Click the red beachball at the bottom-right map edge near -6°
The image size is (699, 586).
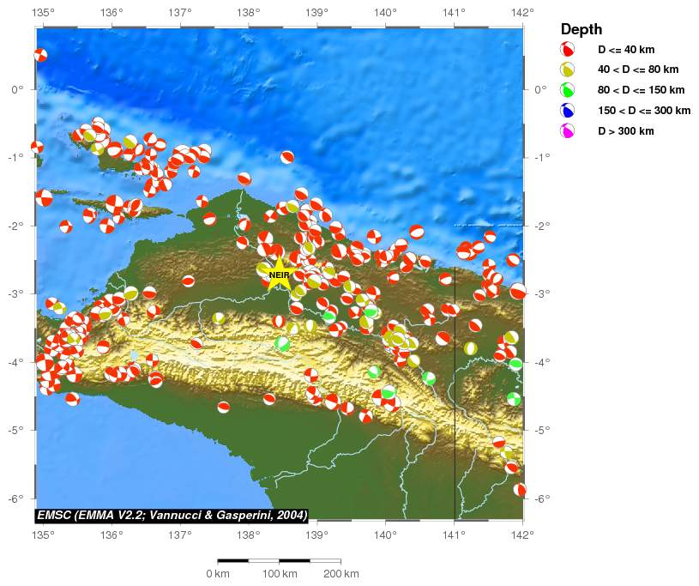tap(519, 489)
